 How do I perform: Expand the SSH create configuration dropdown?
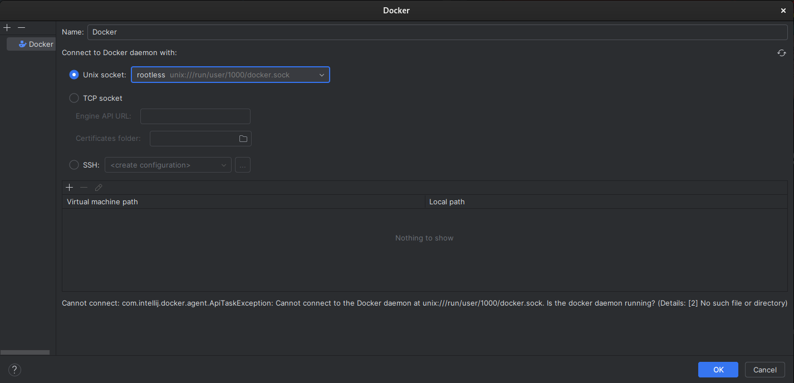click(223, 164)
